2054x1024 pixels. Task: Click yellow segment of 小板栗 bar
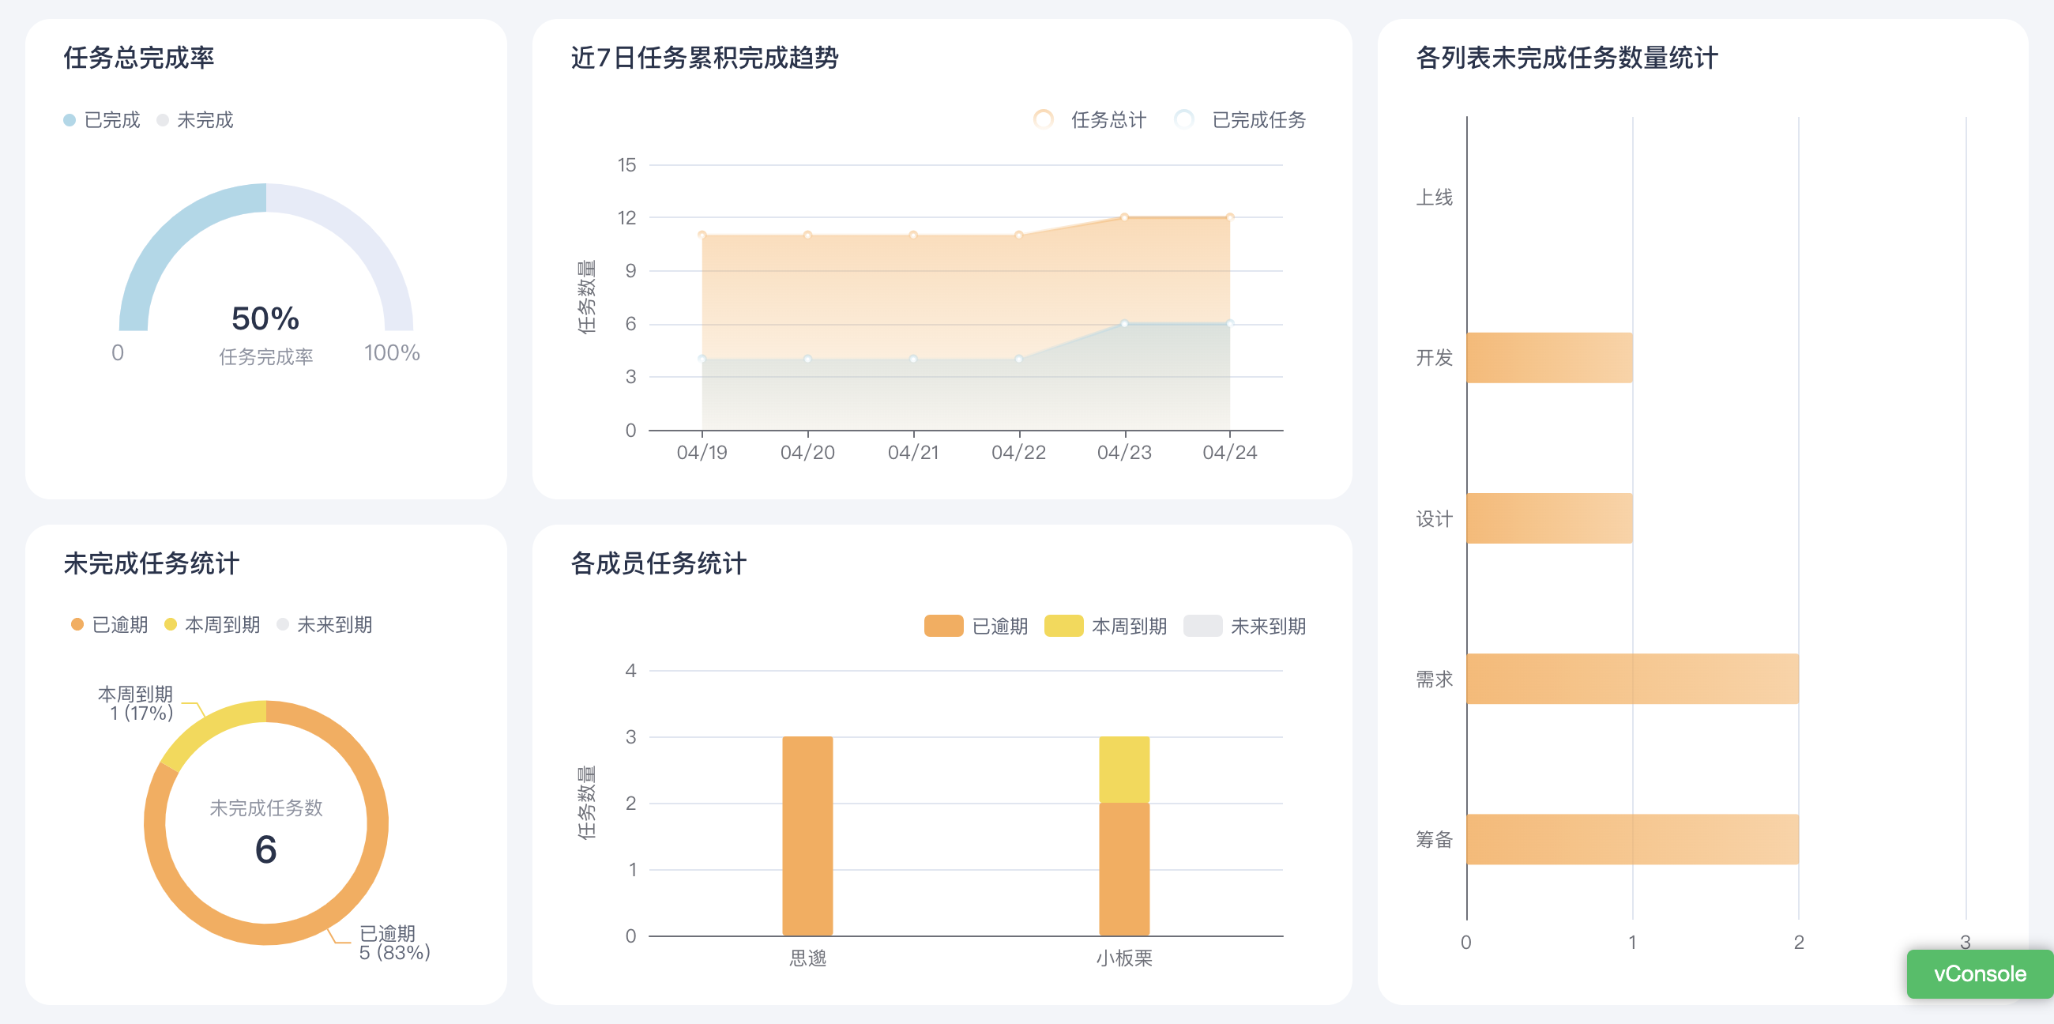(1123, 769)
